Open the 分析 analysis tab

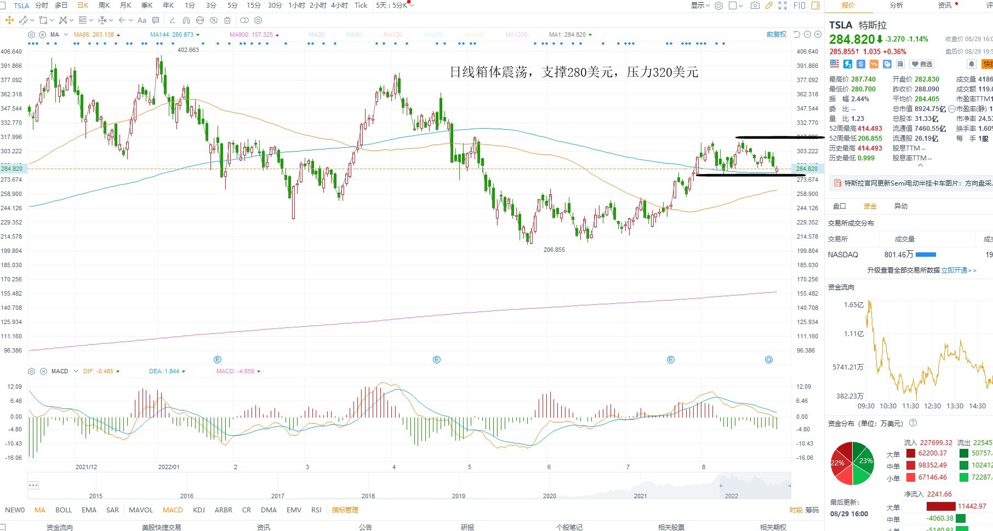tap(897, 5)
